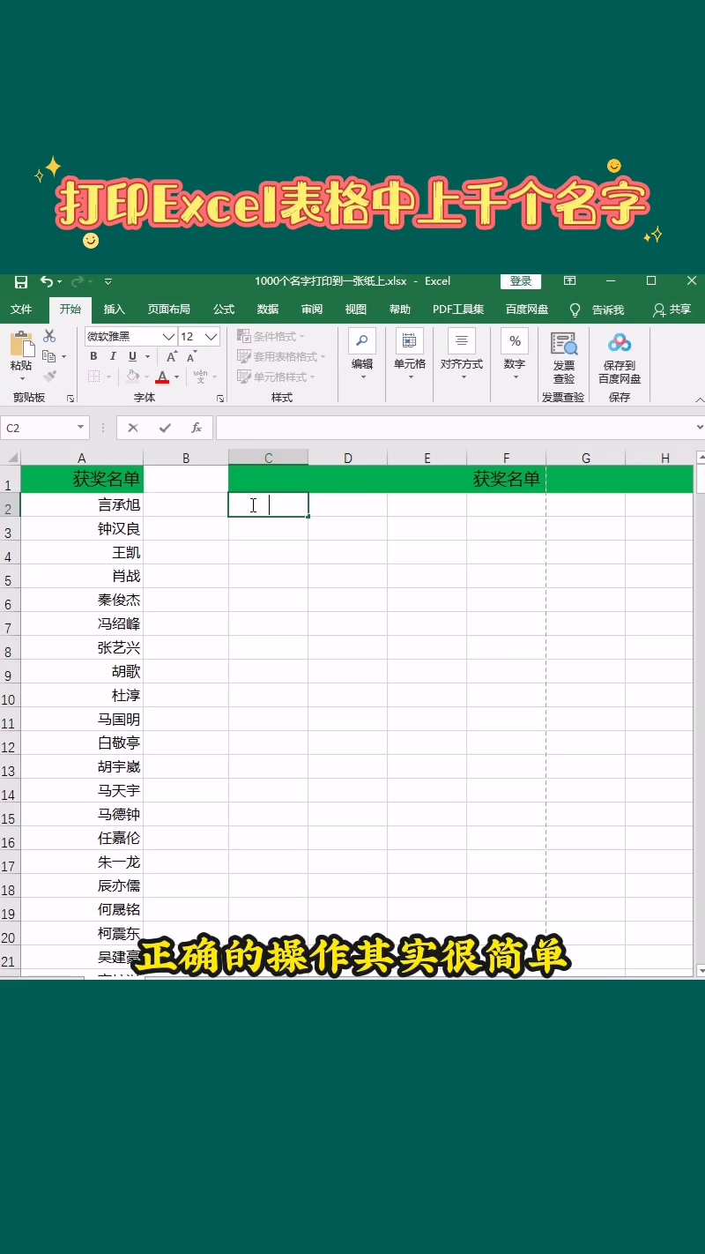Screen dimensions: 705x1254
Task: Click the Undo arrow icon
Action: (x=46, y=281)
